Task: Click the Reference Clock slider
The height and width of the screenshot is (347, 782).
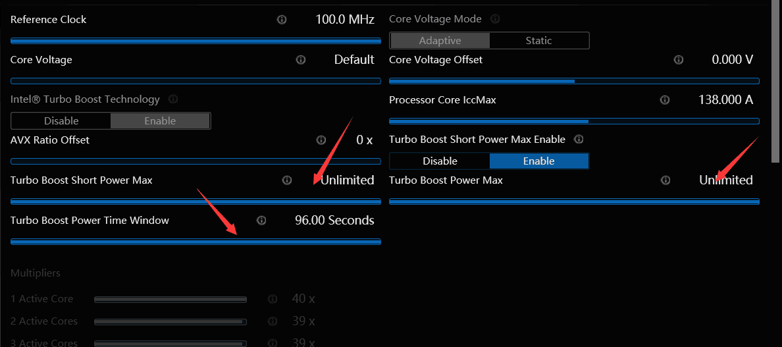Action: 195,41
